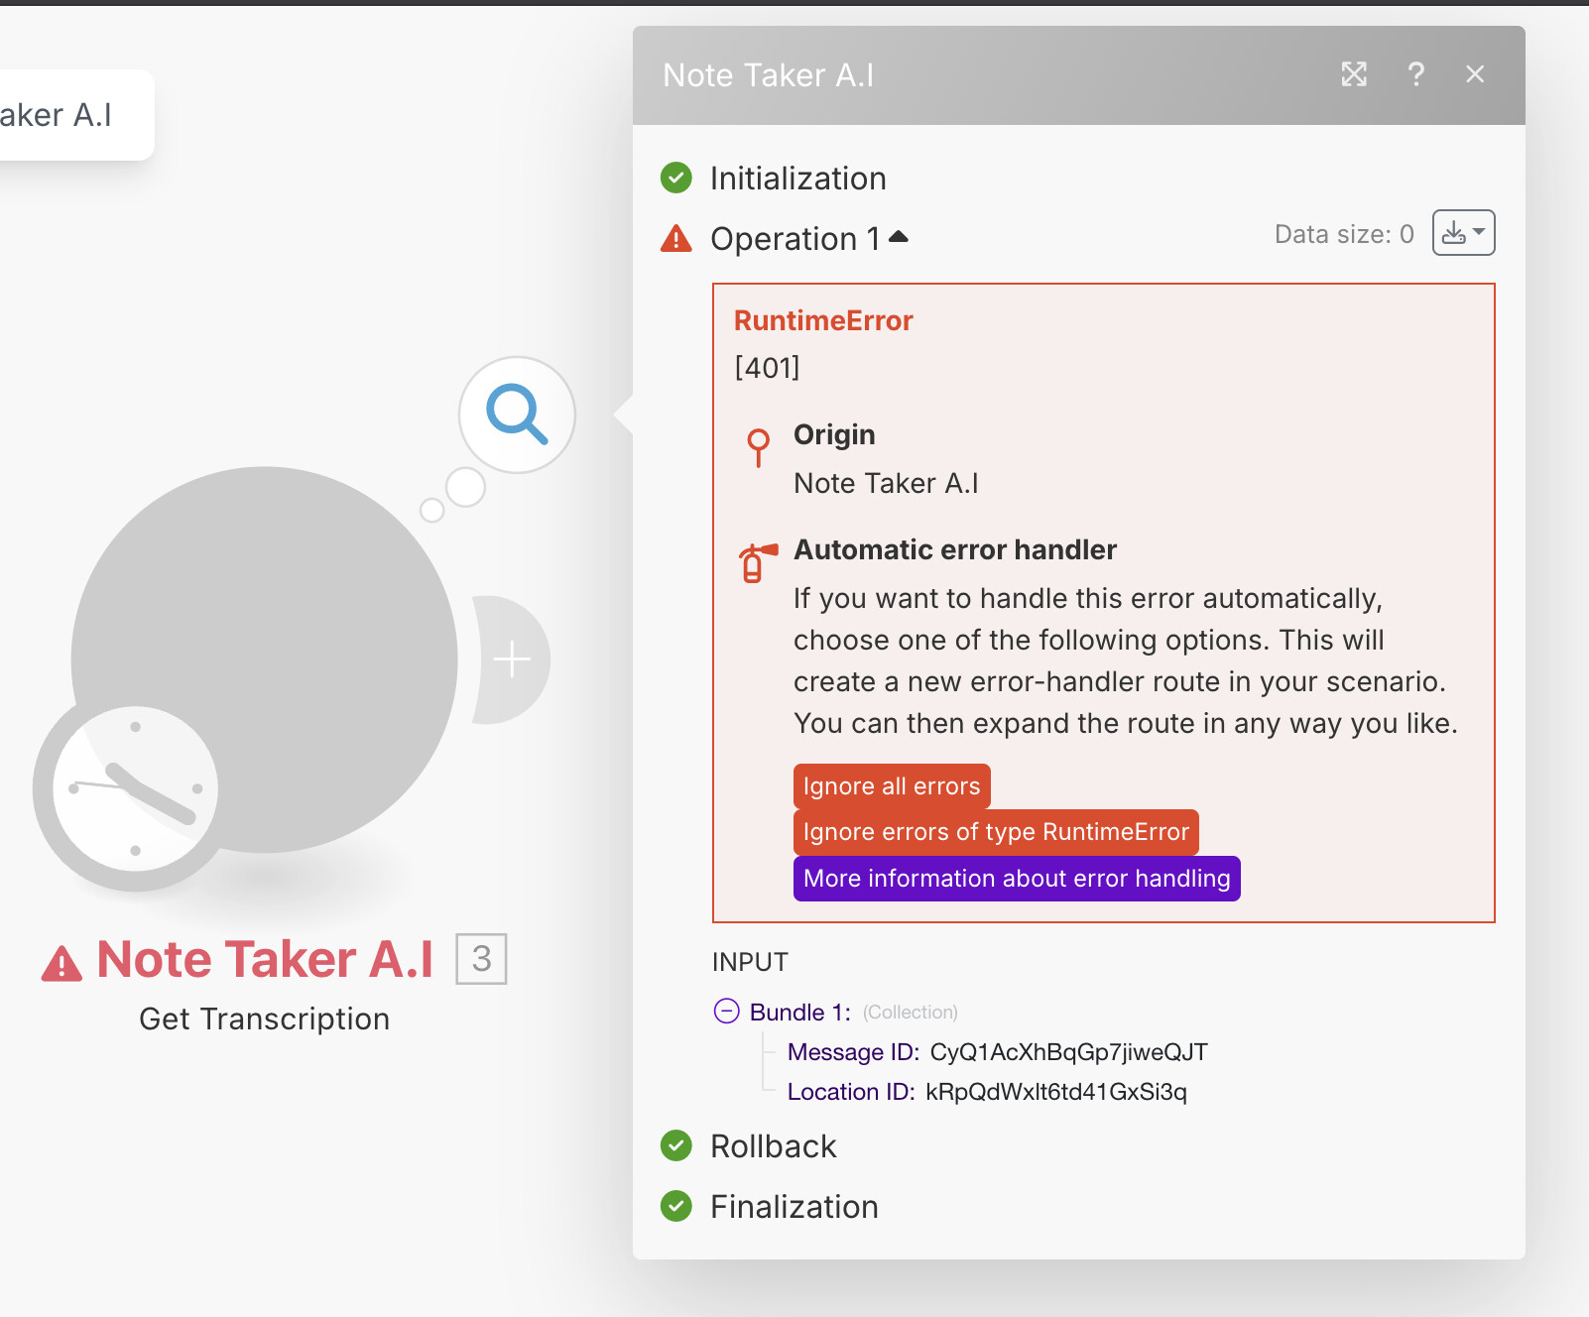Click the magnifying glass inspector bubble
This screenshot has width=1589, height=1317.
[x=517, y=415]
